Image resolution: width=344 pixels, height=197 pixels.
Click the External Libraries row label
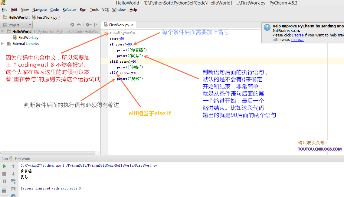pos(26,44)
